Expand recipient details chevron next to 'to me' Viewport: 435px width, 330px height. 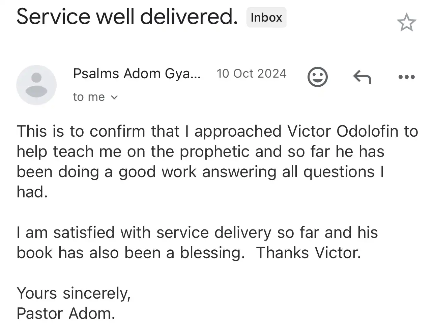pyautogui.click(x=114, y=98)
